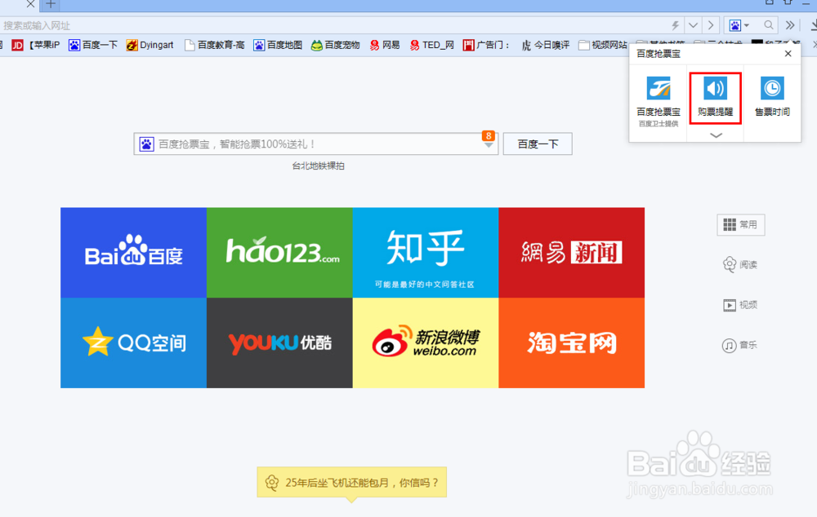Open the 知乎 tile

point(426,253)
